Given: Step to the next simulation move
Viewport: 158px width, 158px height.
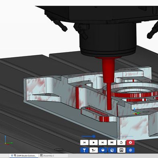Looking at the screenshot, I should tap(103, 142).
